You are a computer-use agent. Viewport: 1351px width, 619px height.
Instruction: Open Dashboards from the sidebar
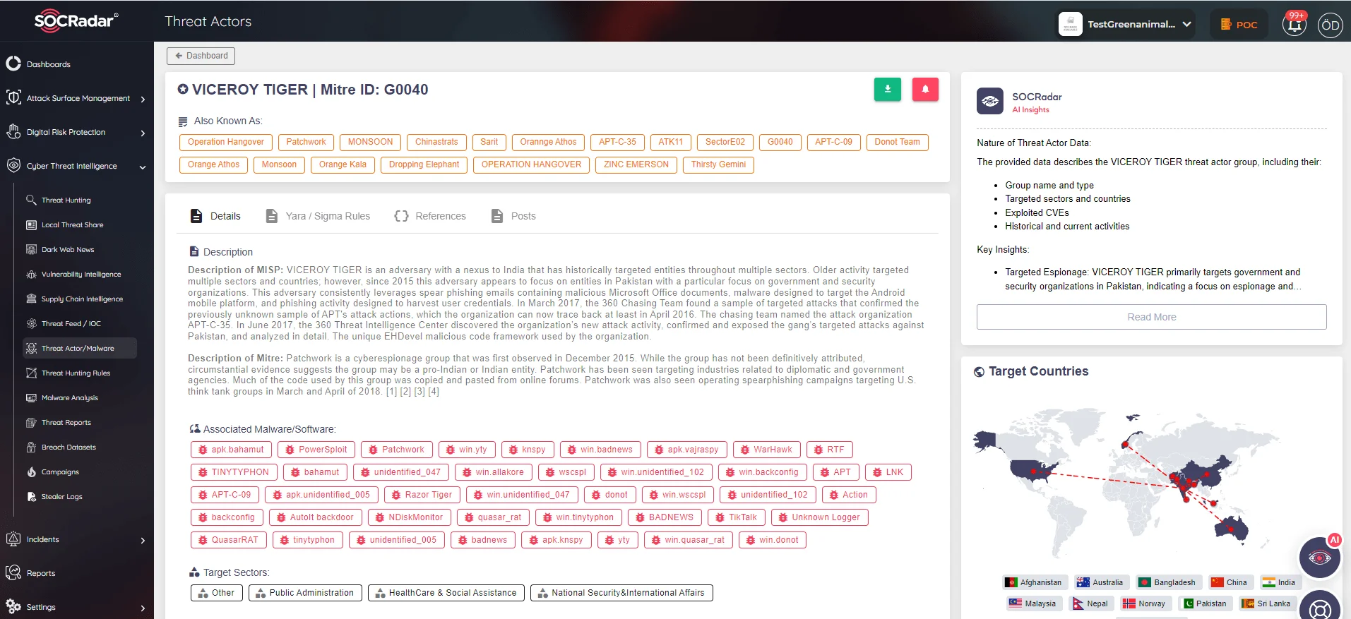tap(48, 64)
